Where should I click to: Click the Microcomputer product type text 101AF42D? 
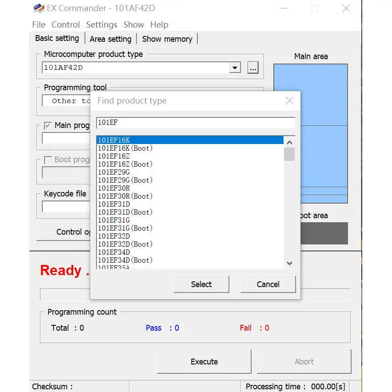coord(64,68)
